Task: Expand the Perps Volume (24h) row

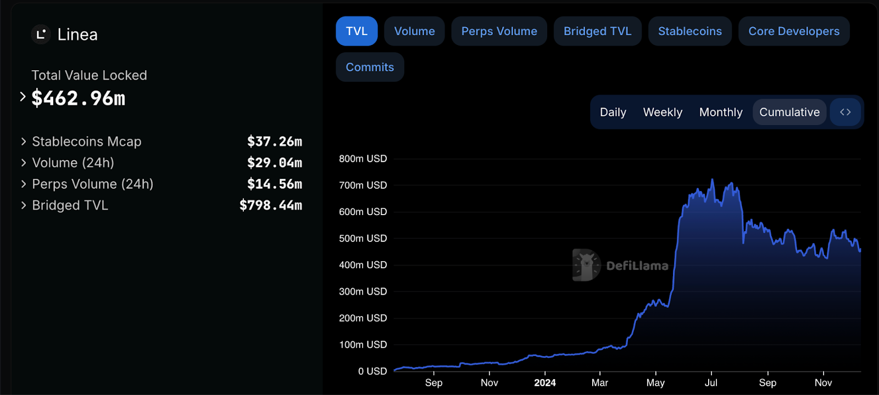Action: pyautogui.click(x=160, y=184)
